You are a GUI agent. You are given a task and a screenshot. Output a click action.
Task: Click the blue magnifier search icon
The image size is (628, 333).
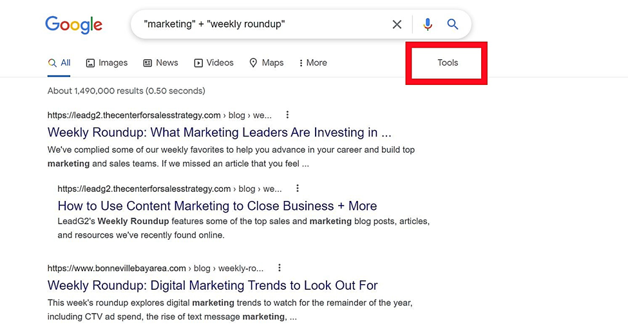453,24
